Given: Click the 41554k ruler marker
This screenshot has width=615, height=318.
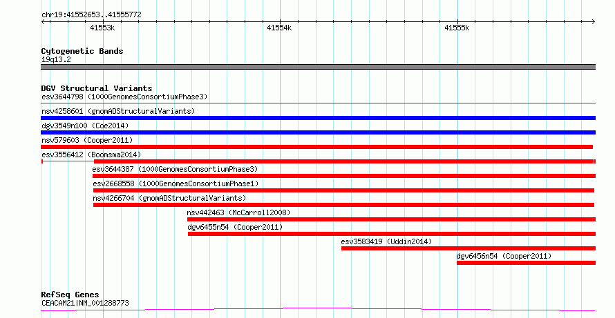Looking at the screenshot, I should pos(279,28).
